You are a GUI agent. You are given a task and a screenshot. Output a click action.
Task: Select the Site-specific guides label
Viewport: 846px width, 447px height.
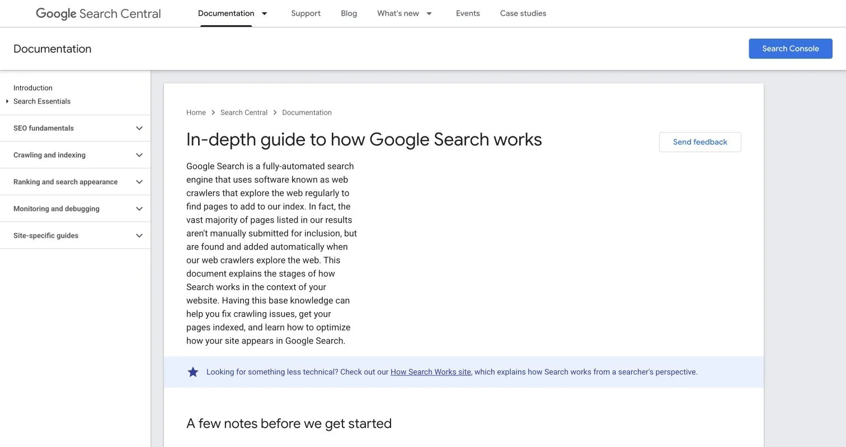(46, 236)
